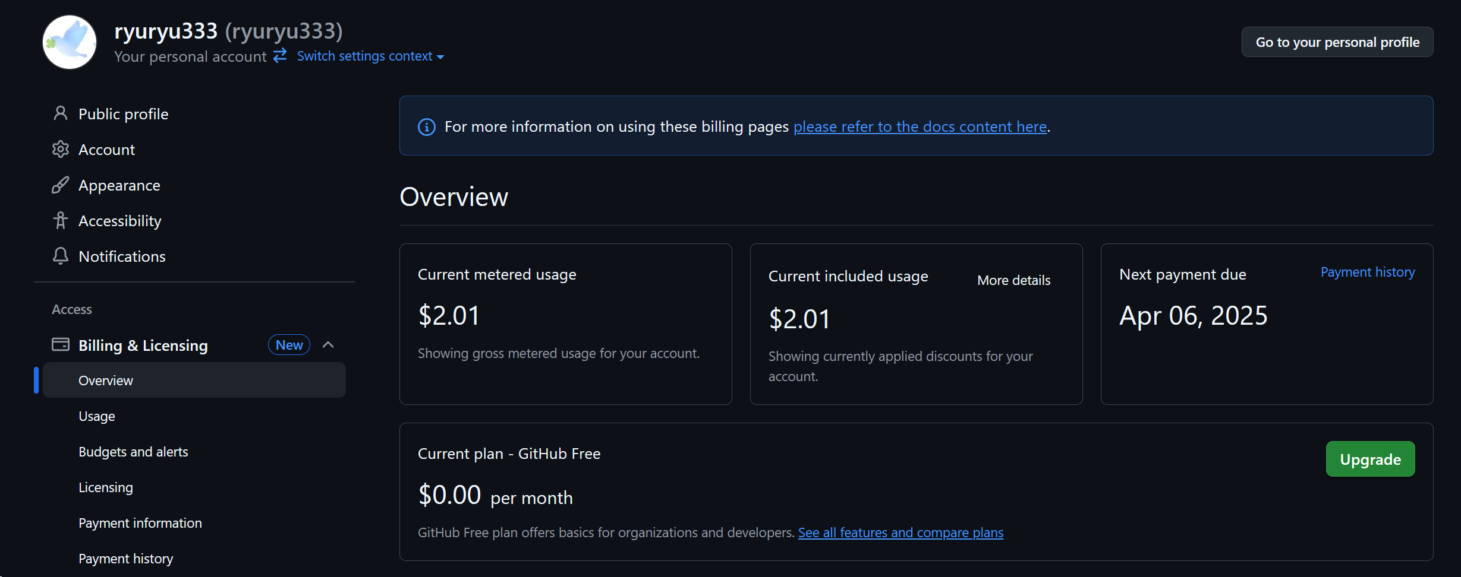Click Current plan - GitHub Free heading

pyautogui.click(x=509, y=454)
